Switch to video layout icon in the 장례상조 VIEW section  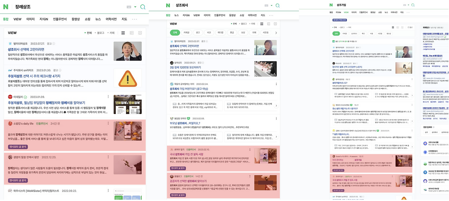coord(140,33)
